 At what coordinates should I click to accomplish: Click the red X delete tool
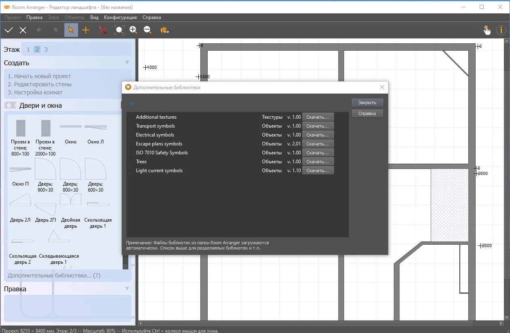tap(103, 30)
